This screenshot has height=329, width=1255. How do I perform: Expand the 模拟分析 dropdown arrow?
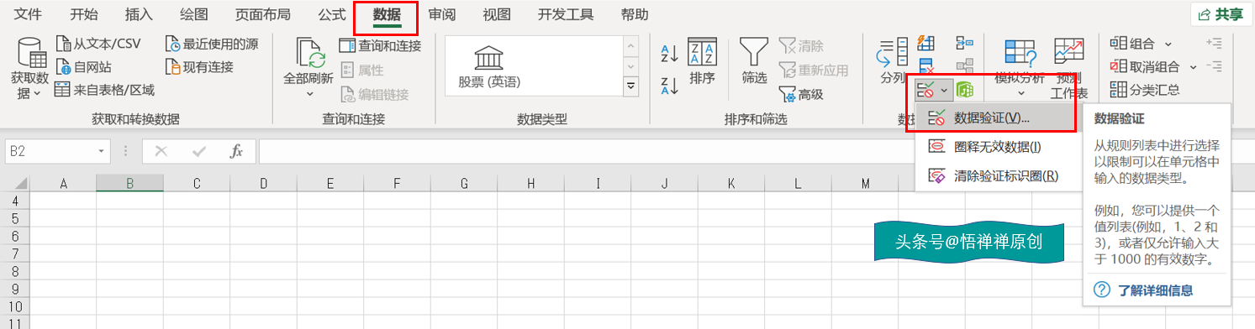(x=1020, y=92)
